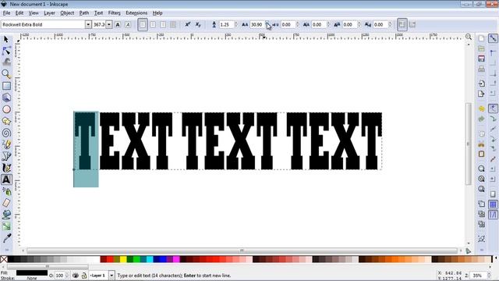Click the Save document icon
Screen dimensions: 499x281
pyautogui.click(x=481, y=59)
